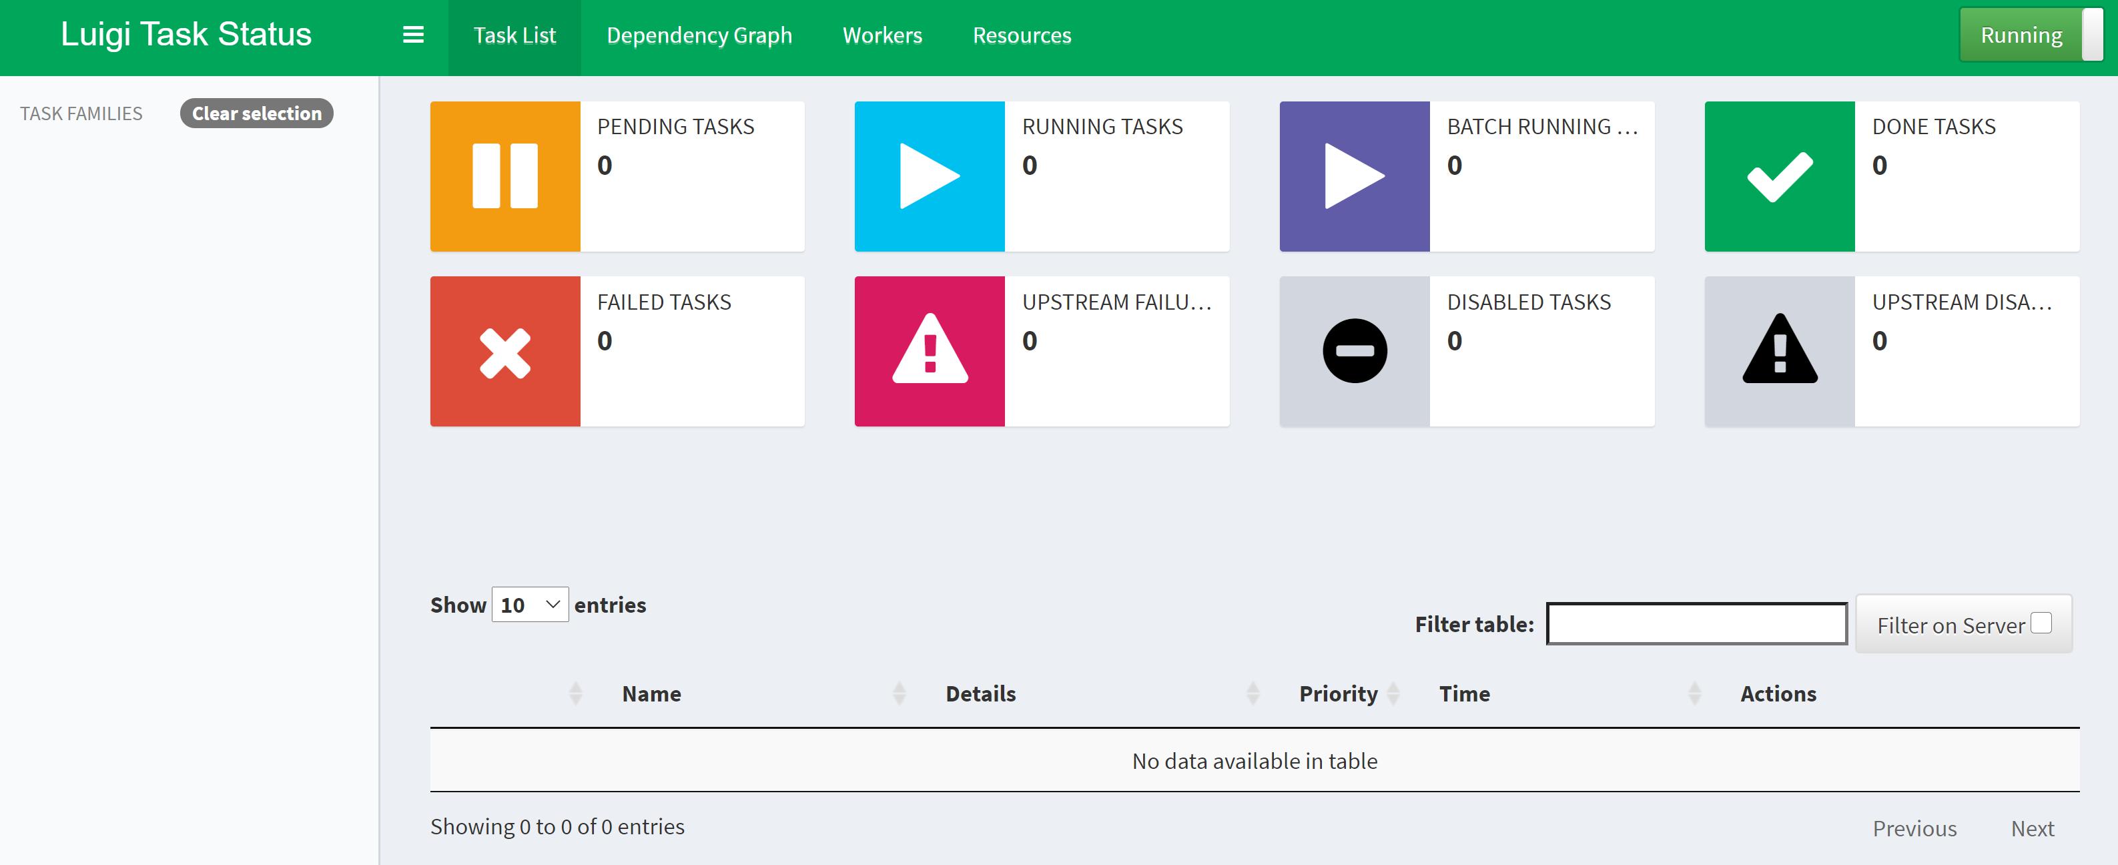Screen dimensions: 2118x865
Task: Click the purple Batch Running play icon
Action: point(1354,176)
